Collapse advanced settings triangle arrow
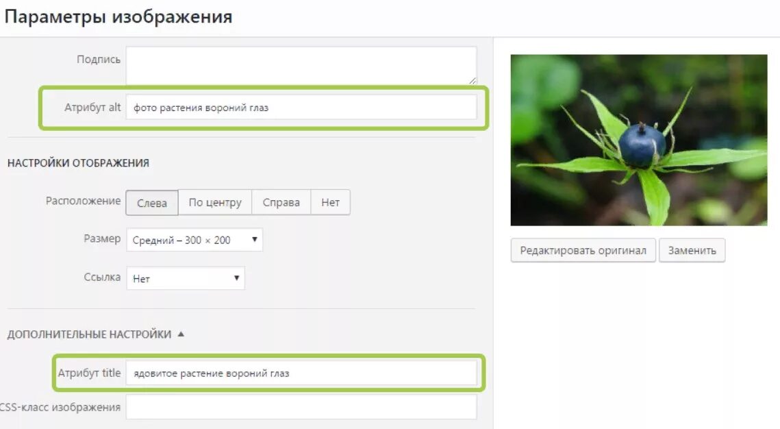This screenshot has height=429, width=780. (181, 334)
